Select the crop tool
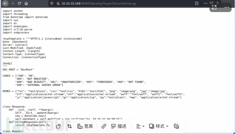Image resolution: width=235 pixels, height=134 pixels. [69, 126]
